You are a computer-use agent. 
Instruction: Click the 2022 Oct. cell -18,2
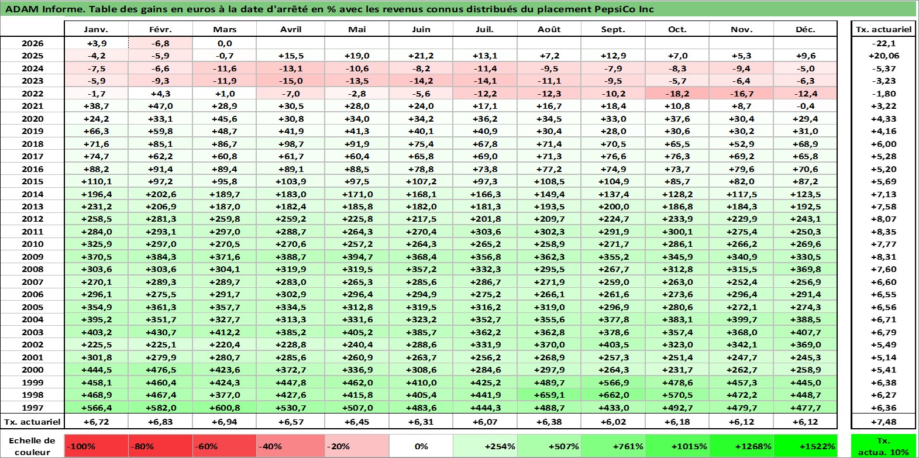[x=677, y=94]
